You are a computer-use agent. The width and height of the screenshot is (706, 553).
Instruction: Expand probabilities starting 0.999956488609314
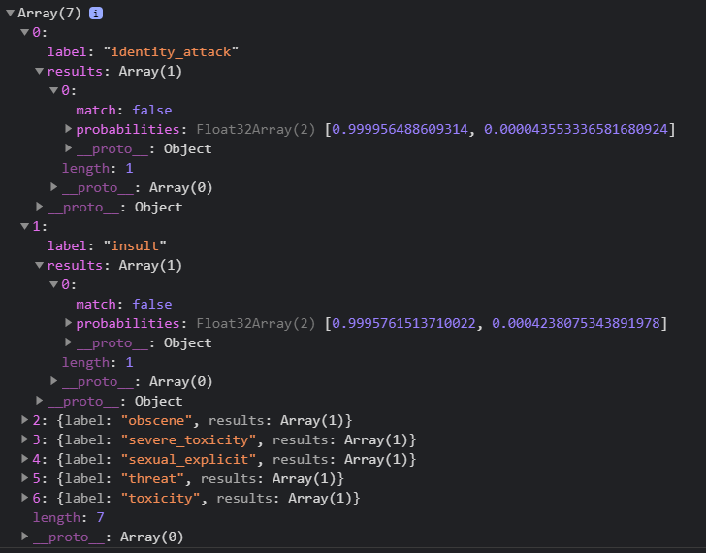click(x=69, y=129)
